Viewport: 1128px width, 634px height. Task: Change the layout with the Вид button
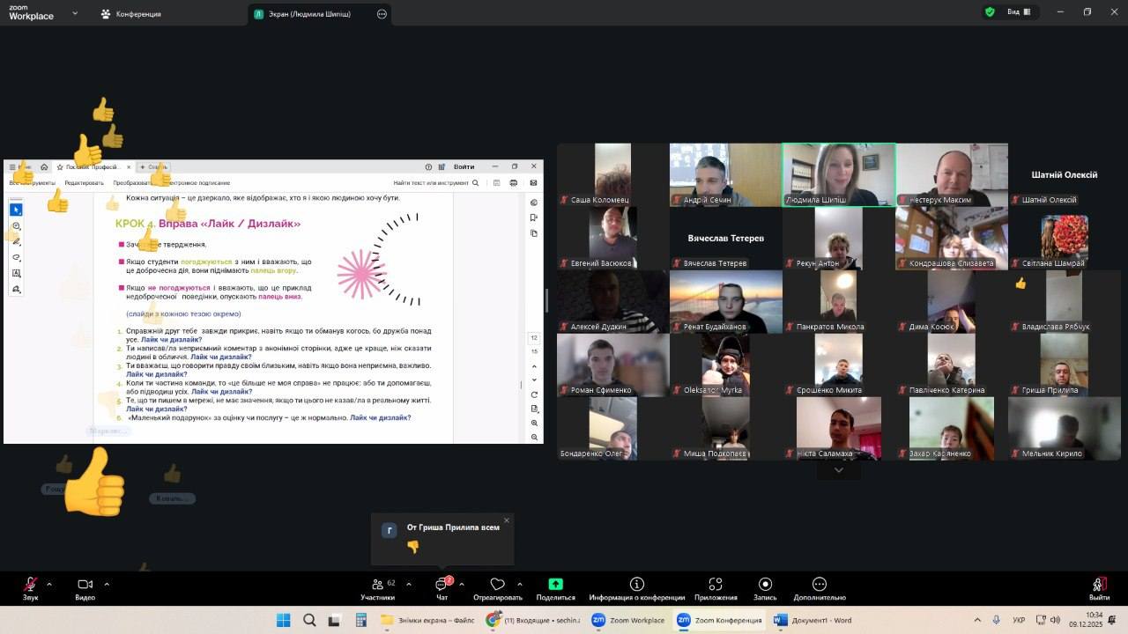(x=1018, y=12)
